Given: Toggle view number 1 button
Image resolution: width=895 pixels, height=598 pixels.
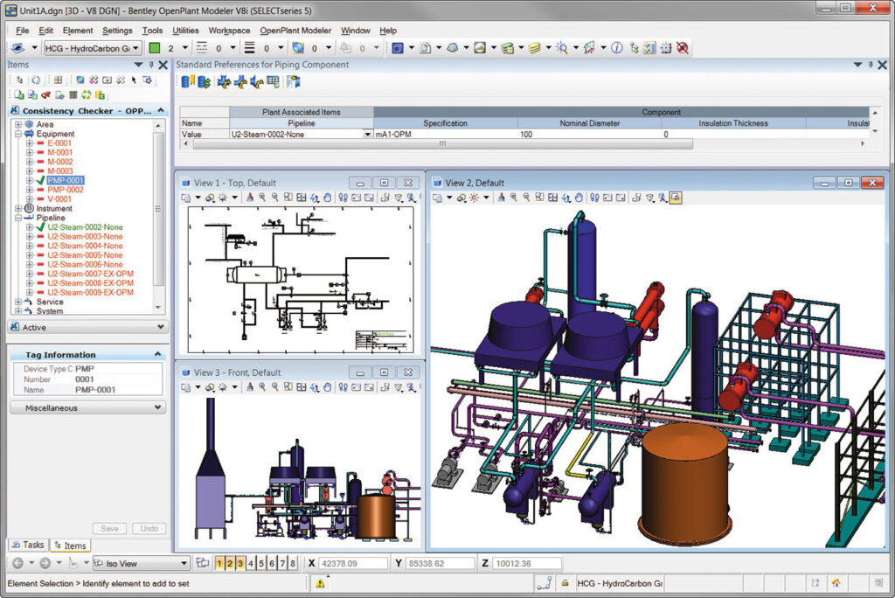Looking at the screenshot, I should tap(219, 563).
